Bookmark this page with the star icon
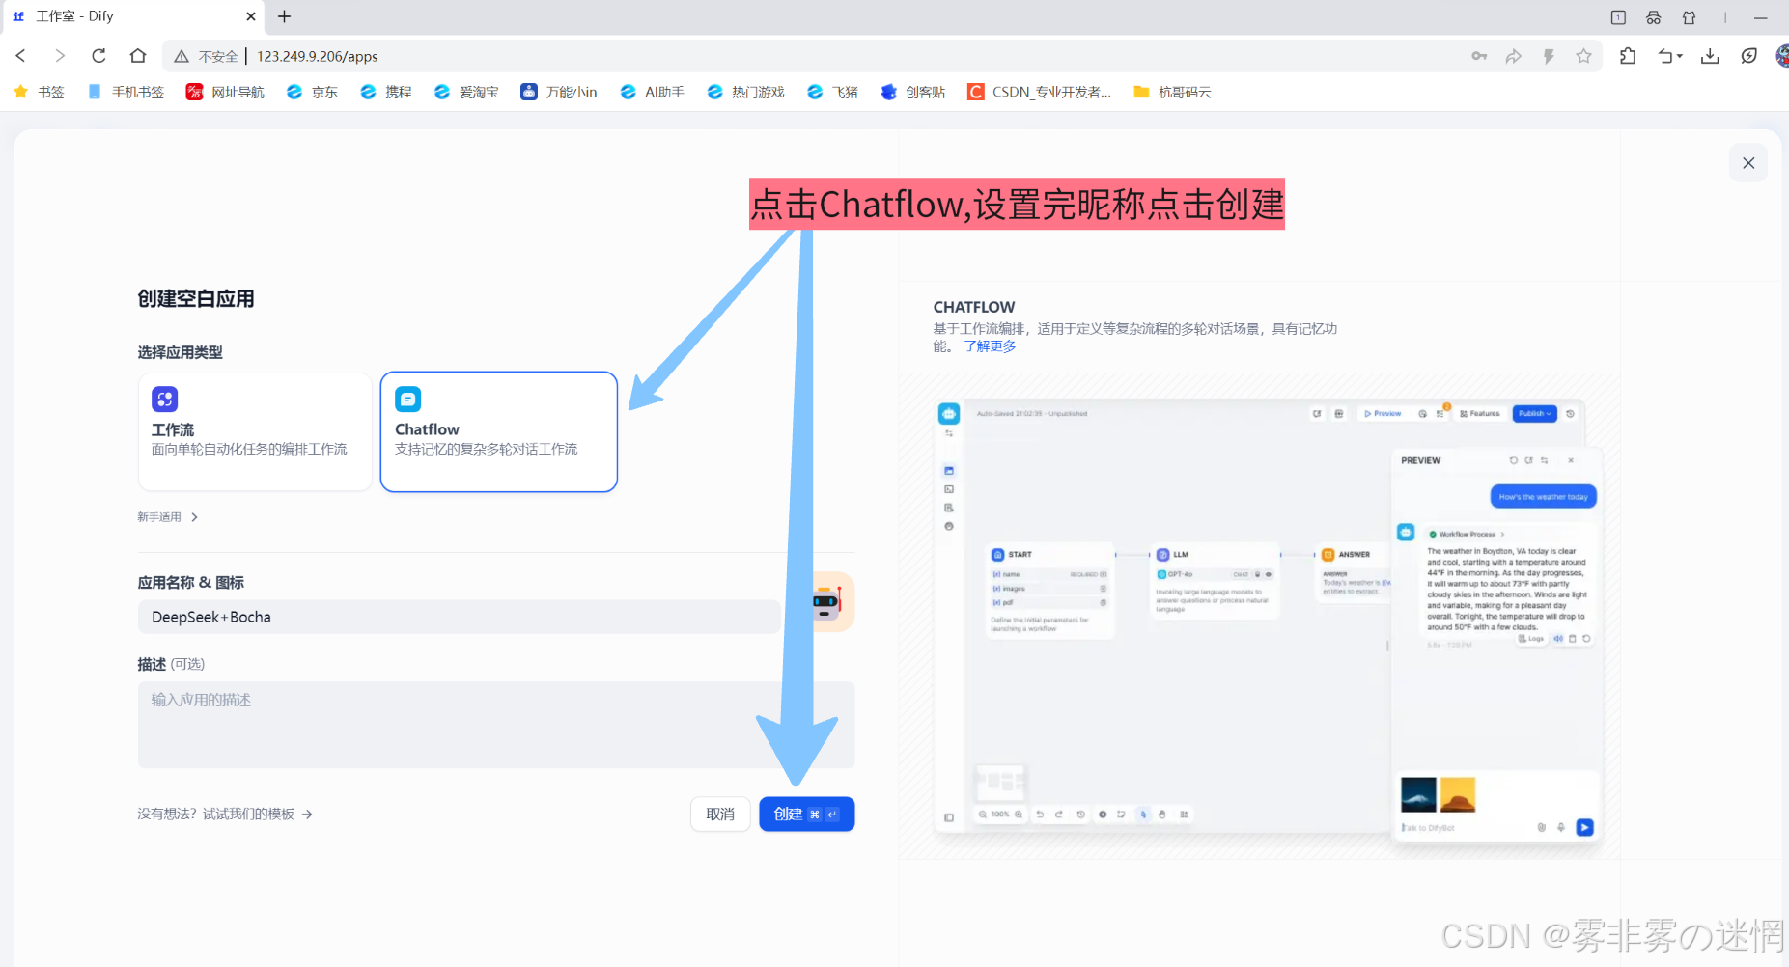 click(1583, 56)
